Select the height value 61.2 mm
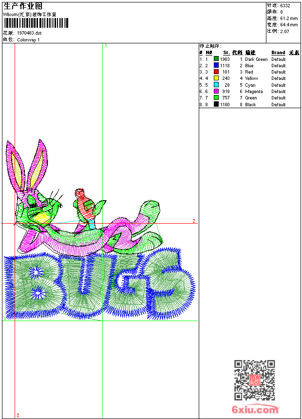This screenshot has height=419, width=302. click(289, 19)
